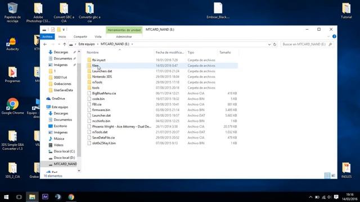This screenshot has height=202, width=360.
Task: Expand the address bar history dropdown
Action: (269, 44)
